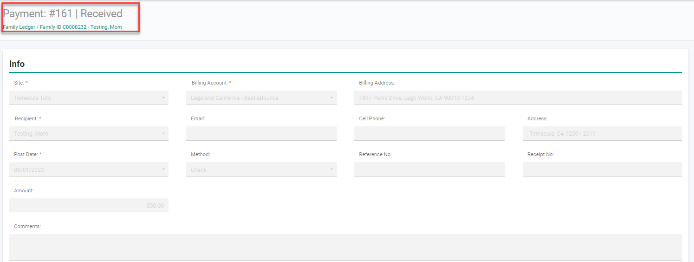Image resolution: width=694 pixels, height=262 pixels.
Task: Open the Site dropdown showing Temecula Tots
Action: point(89,98)
